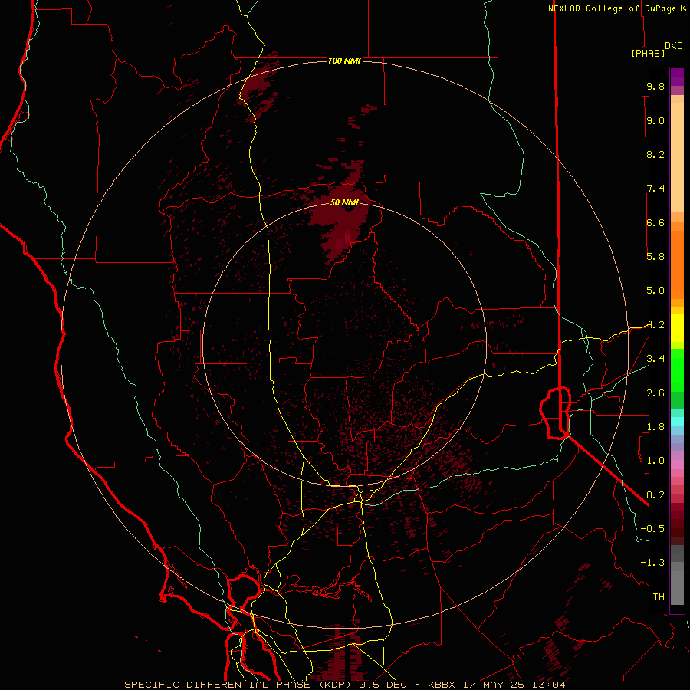Click the 6.6 value on the color scale

655,222
